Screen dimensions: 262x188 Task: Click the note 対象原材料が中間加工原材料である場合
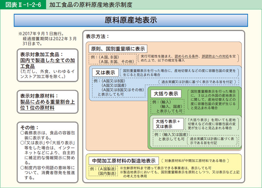click(x=195, y=161)
